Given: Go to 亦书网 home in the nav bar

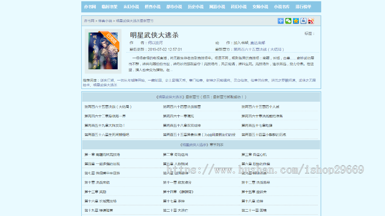Looking at the screenshot, I should pyautogui.click(x=90, y=7).
